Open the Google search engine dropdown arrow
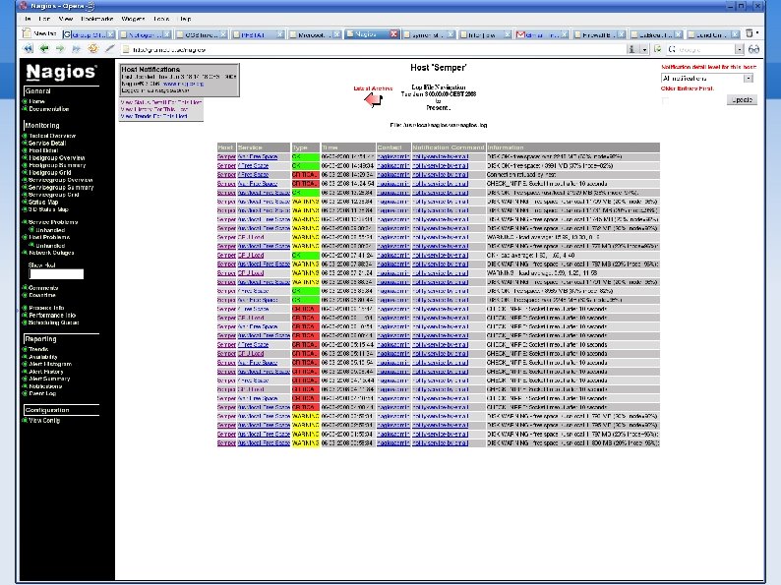Image resolution: width=781 pixels, height=585 pixels. tap(739, 49)
